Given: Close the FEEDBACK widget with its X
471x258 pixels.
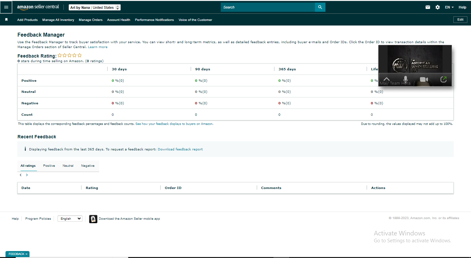Looking at the screenshot, I should (26, 254).
